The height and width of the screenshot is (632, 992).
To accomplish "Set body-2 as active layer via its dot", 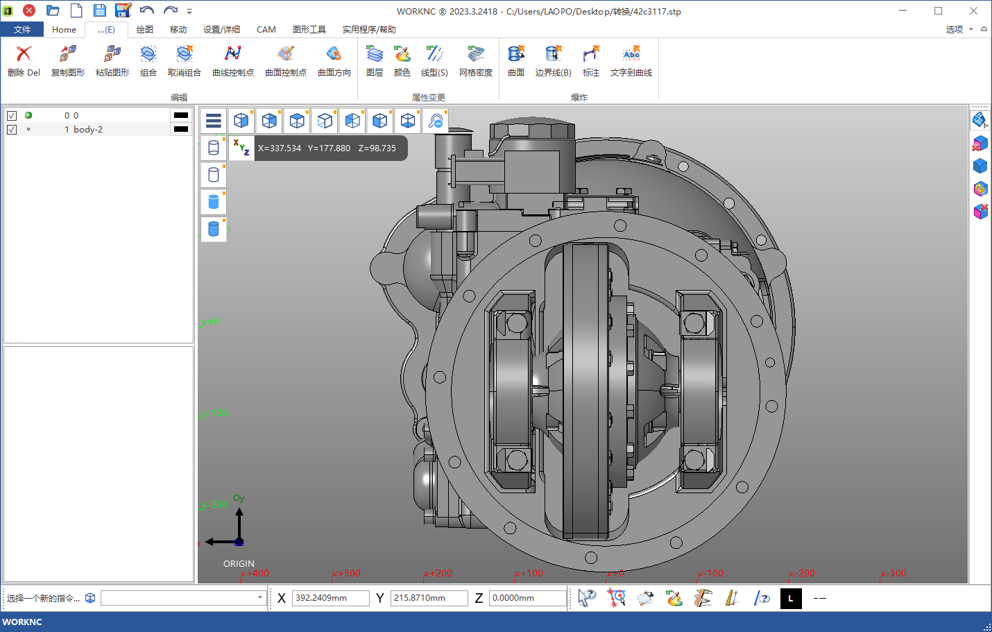I will point(28,129).
